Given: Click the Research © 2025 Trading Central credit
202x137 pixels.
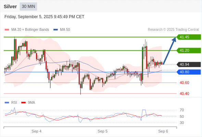Looking at the screenshot, I should coord(173,30).
